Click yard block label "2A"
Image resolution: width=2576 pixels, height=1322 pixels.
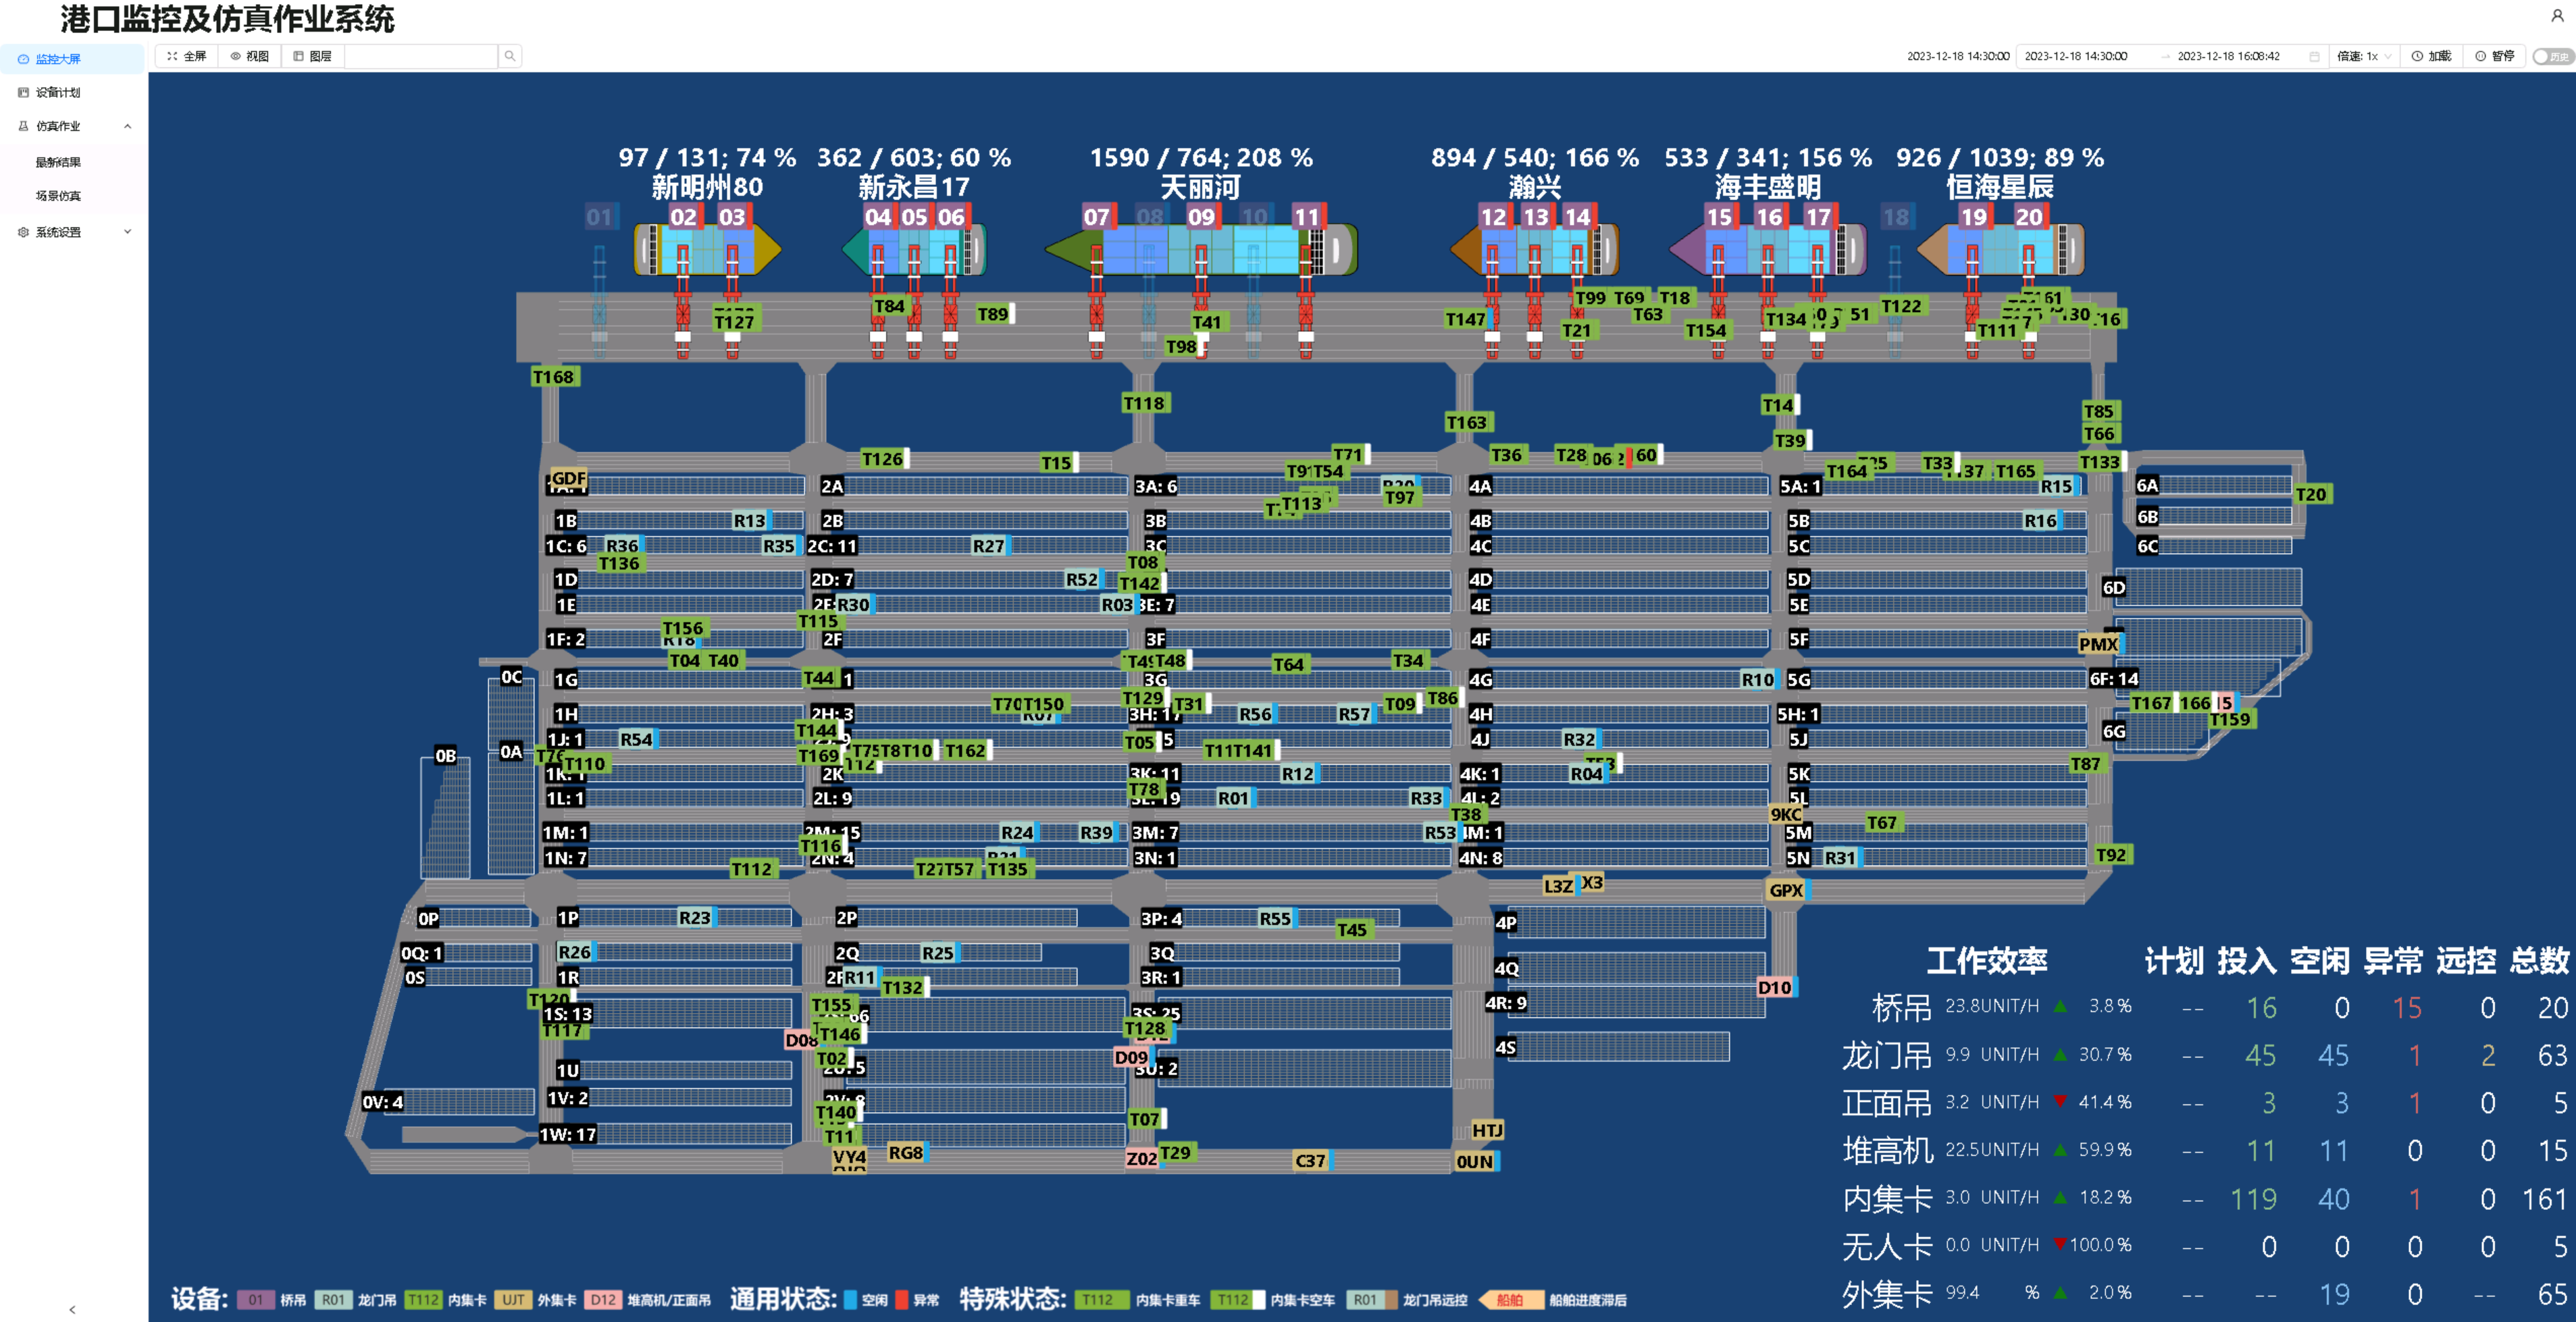(x=832, y=486)
